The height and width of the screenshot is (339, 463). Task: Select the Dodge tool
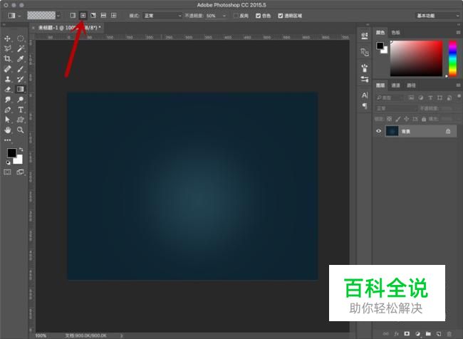coord(21,100)
